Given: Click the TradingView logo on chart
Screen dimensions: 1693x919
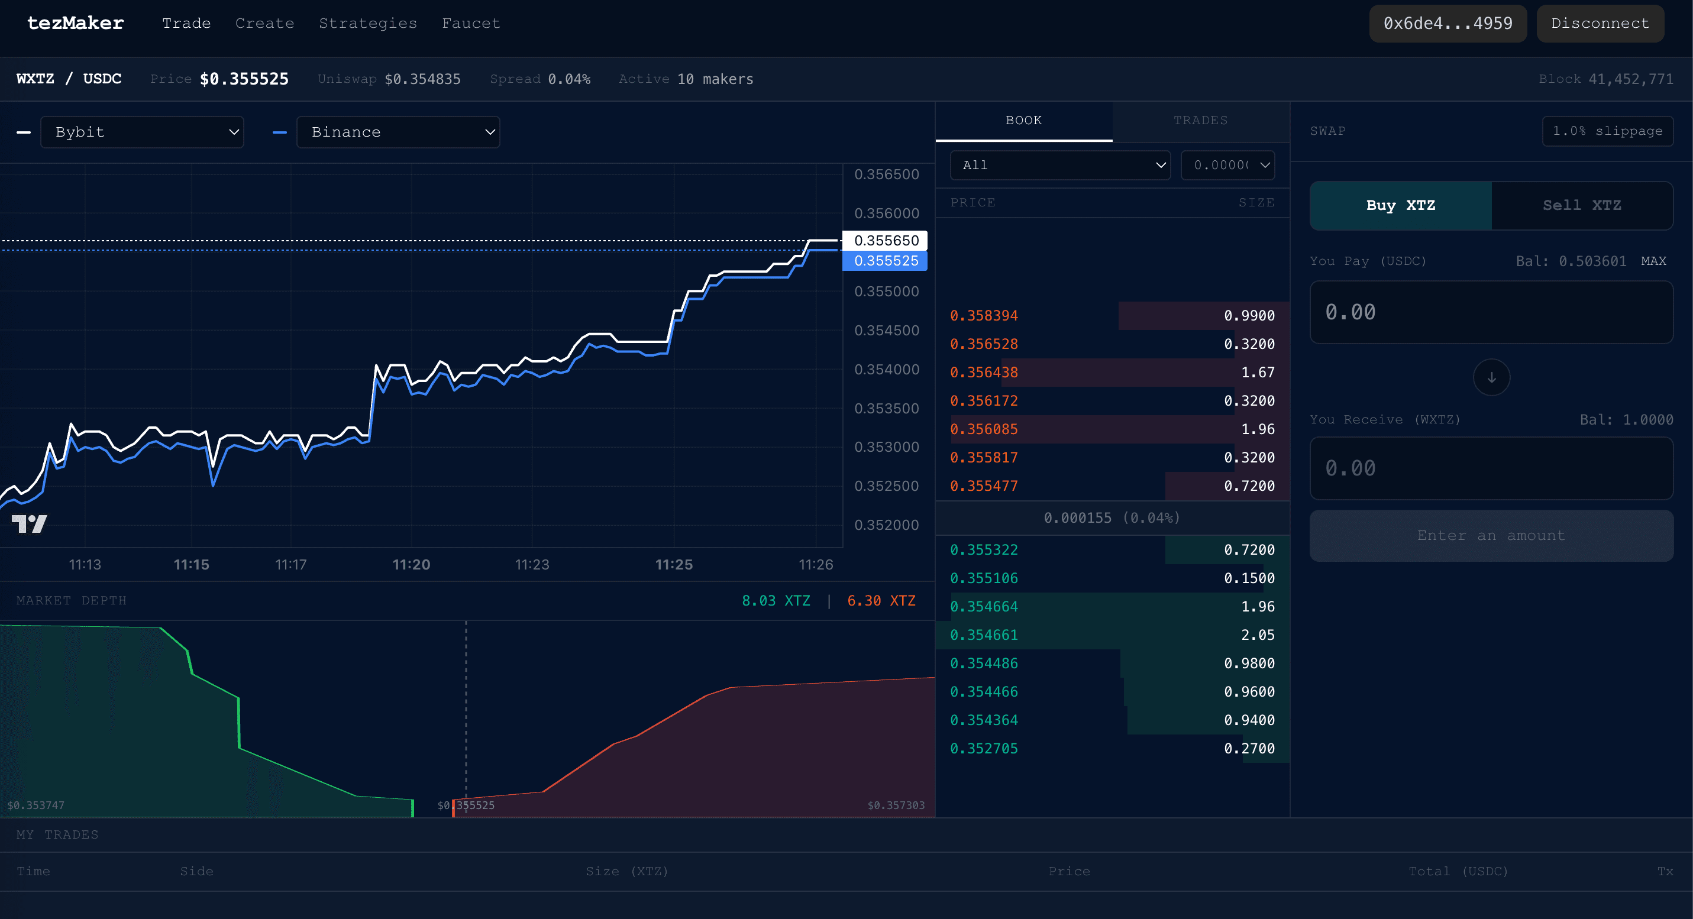Looking at the screenshot, I should click(30, 523).
